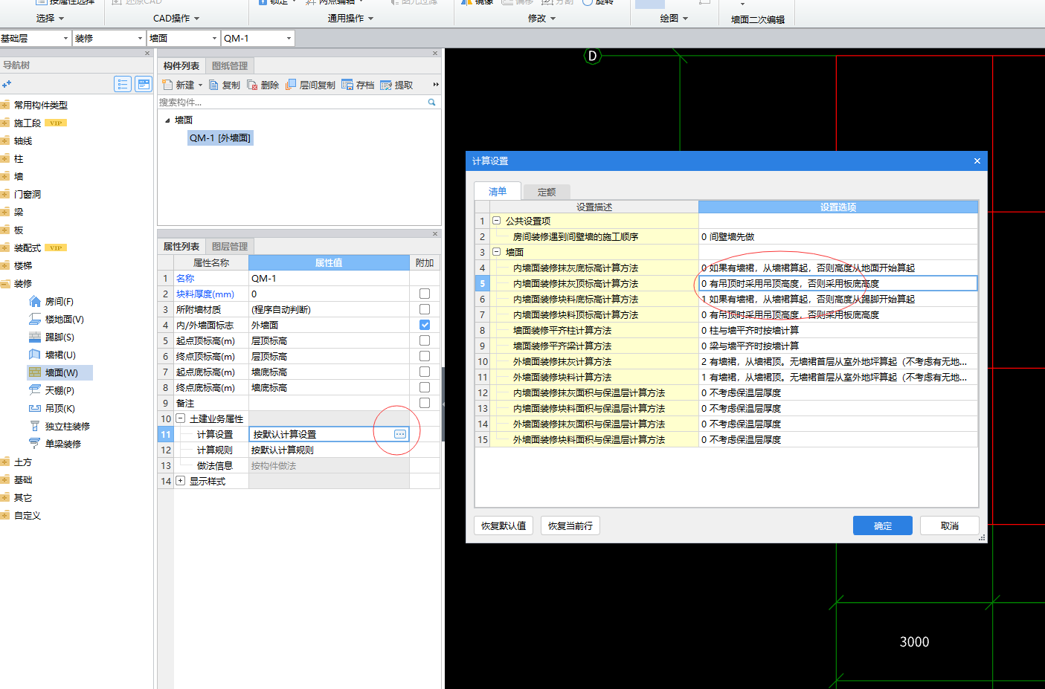Image resolution: width=1045 pixels, height=689 pixels.
Task: Click 删除 component tool
Action: (263, 85)
